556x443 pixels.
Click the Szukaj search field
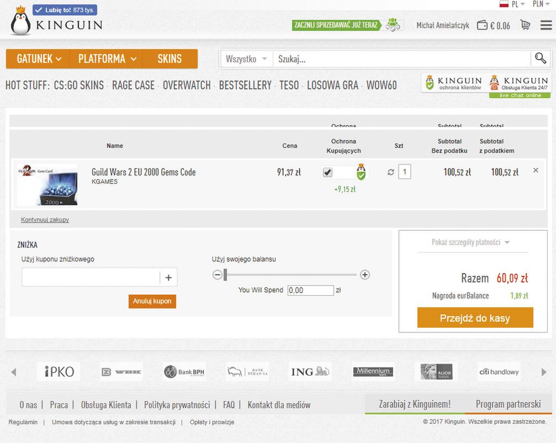401,59
